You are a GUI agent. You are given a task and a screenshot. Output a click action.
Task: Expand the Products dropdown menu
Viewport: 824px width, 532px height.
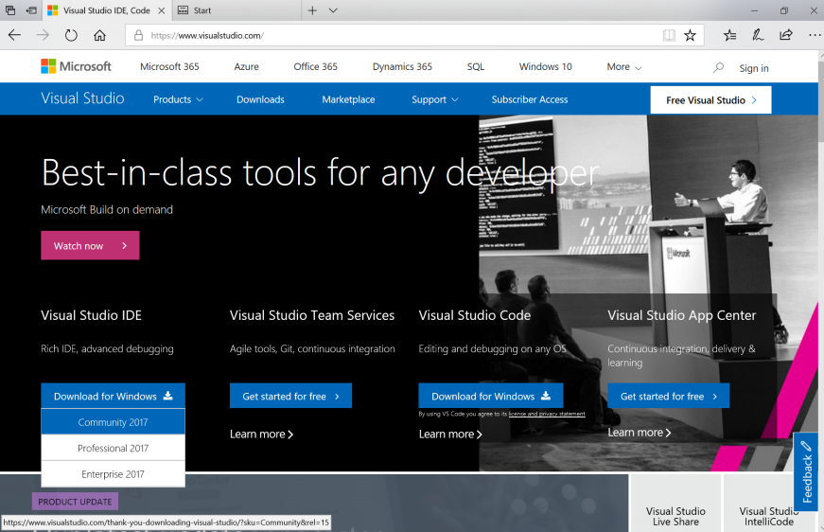click(178, 99)
